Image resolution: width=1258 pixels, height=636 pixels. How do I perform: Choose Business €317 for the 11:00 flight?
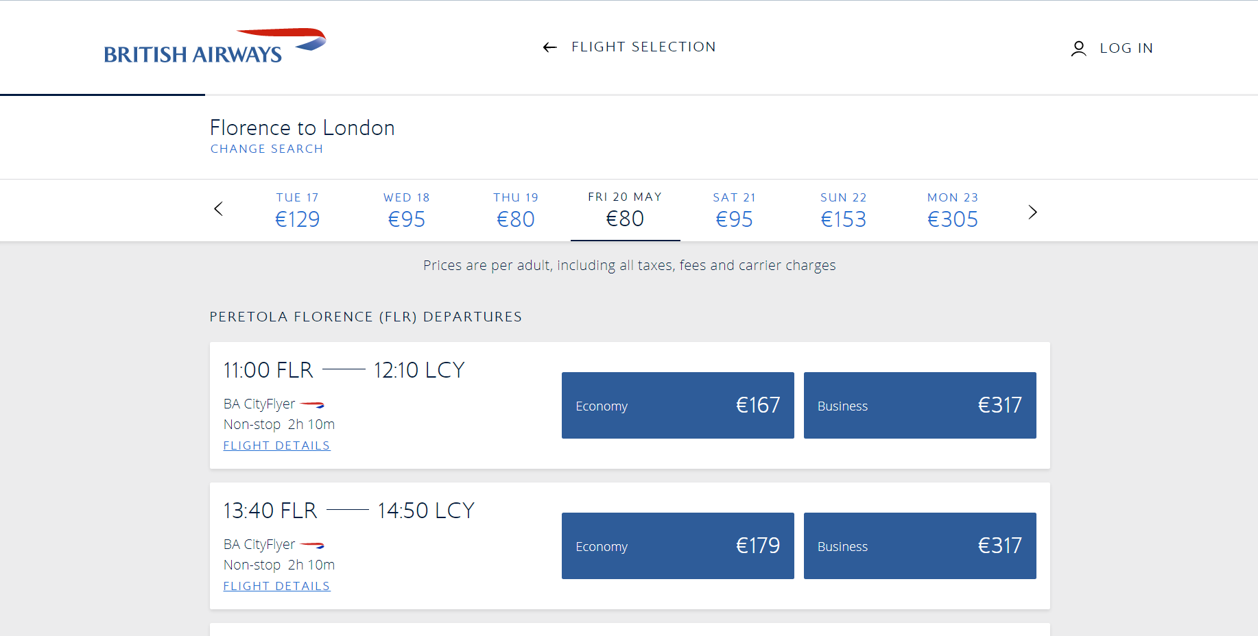click(x=920, y=405)
